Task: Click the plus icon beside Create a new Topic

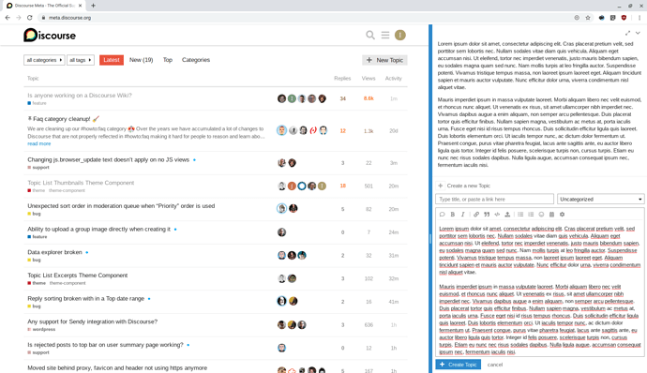Action: (441, 186)
